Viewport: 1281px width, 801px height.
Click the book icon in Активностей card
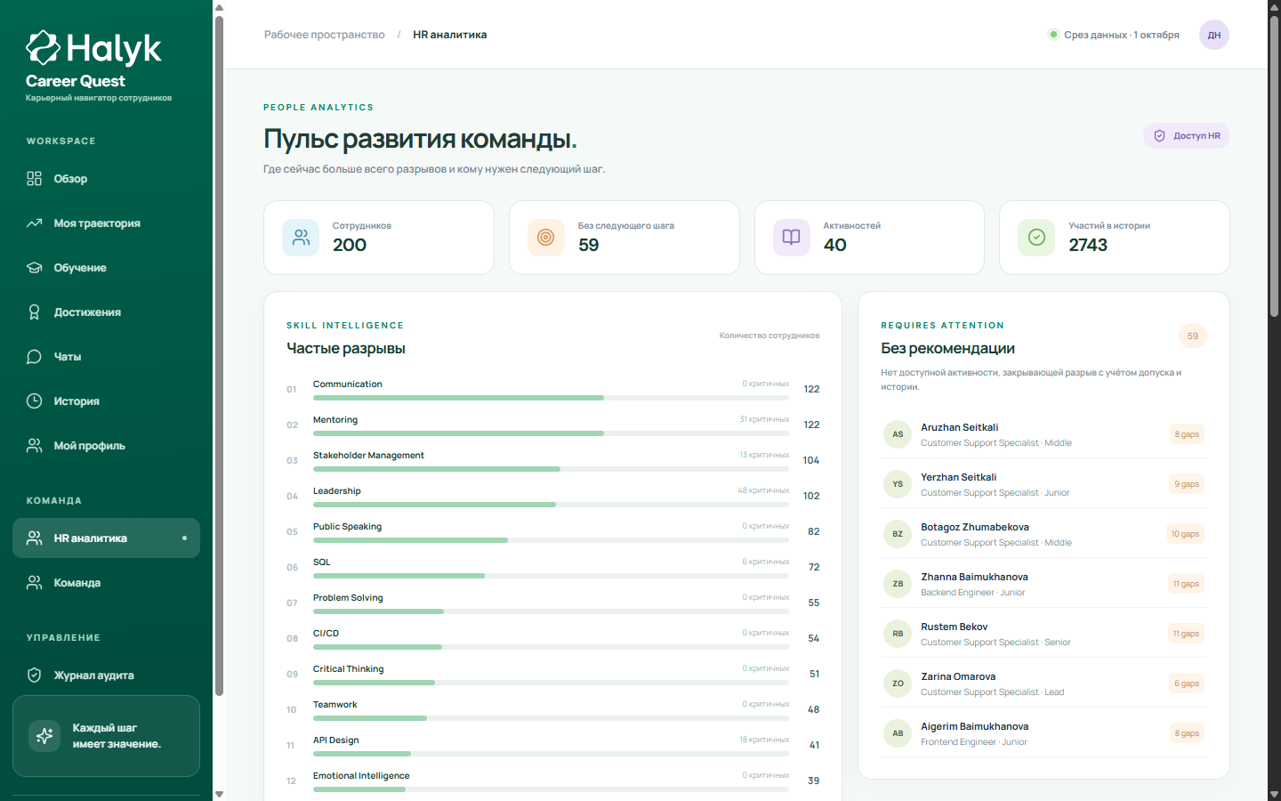click(792, 238)
